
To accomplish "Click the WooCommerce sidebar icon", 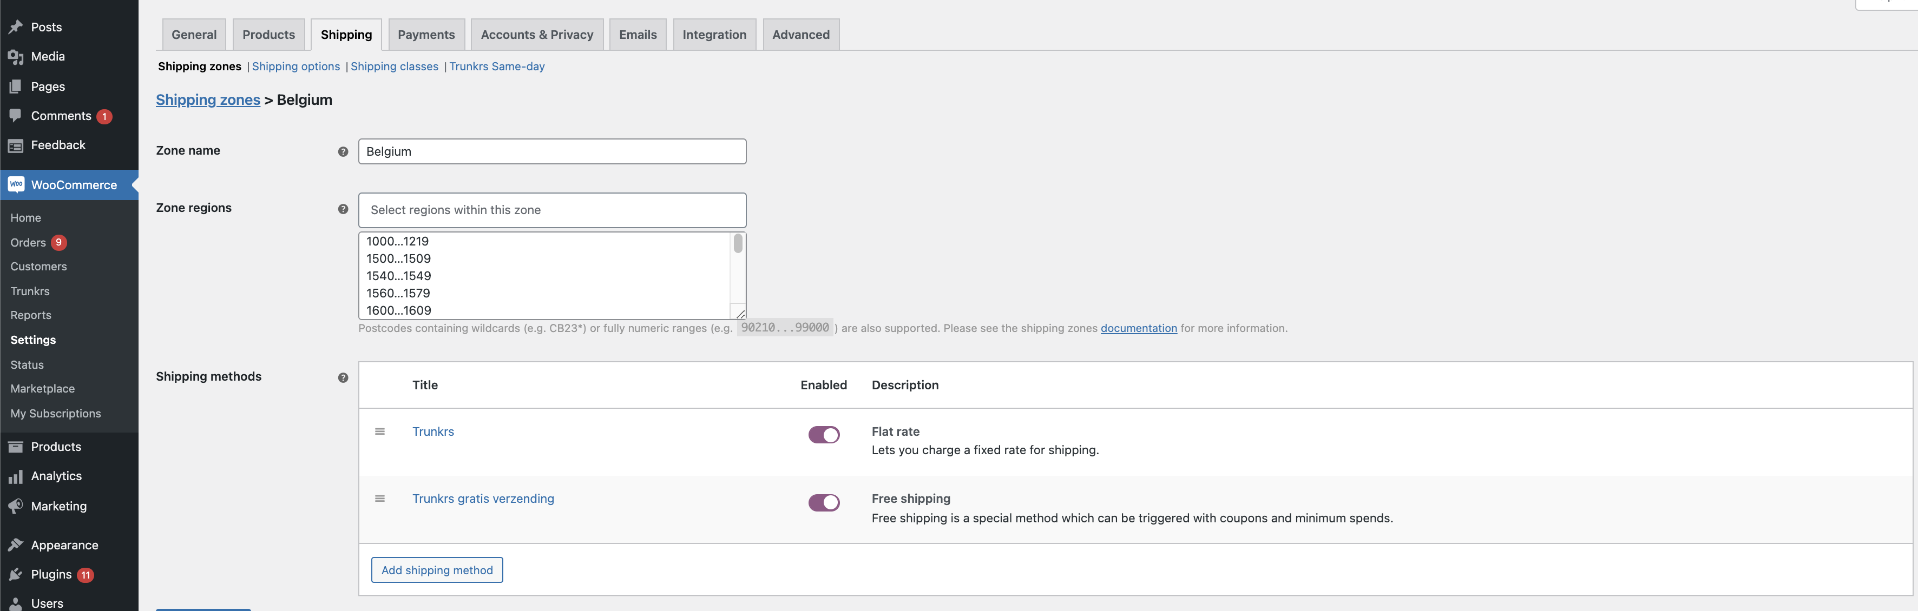I will [16, 184].
